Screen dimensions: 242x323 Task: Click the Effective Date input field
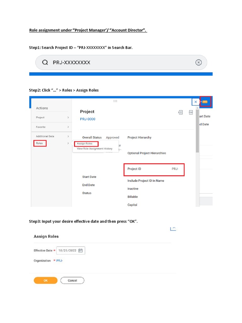(x=67, y=250)
